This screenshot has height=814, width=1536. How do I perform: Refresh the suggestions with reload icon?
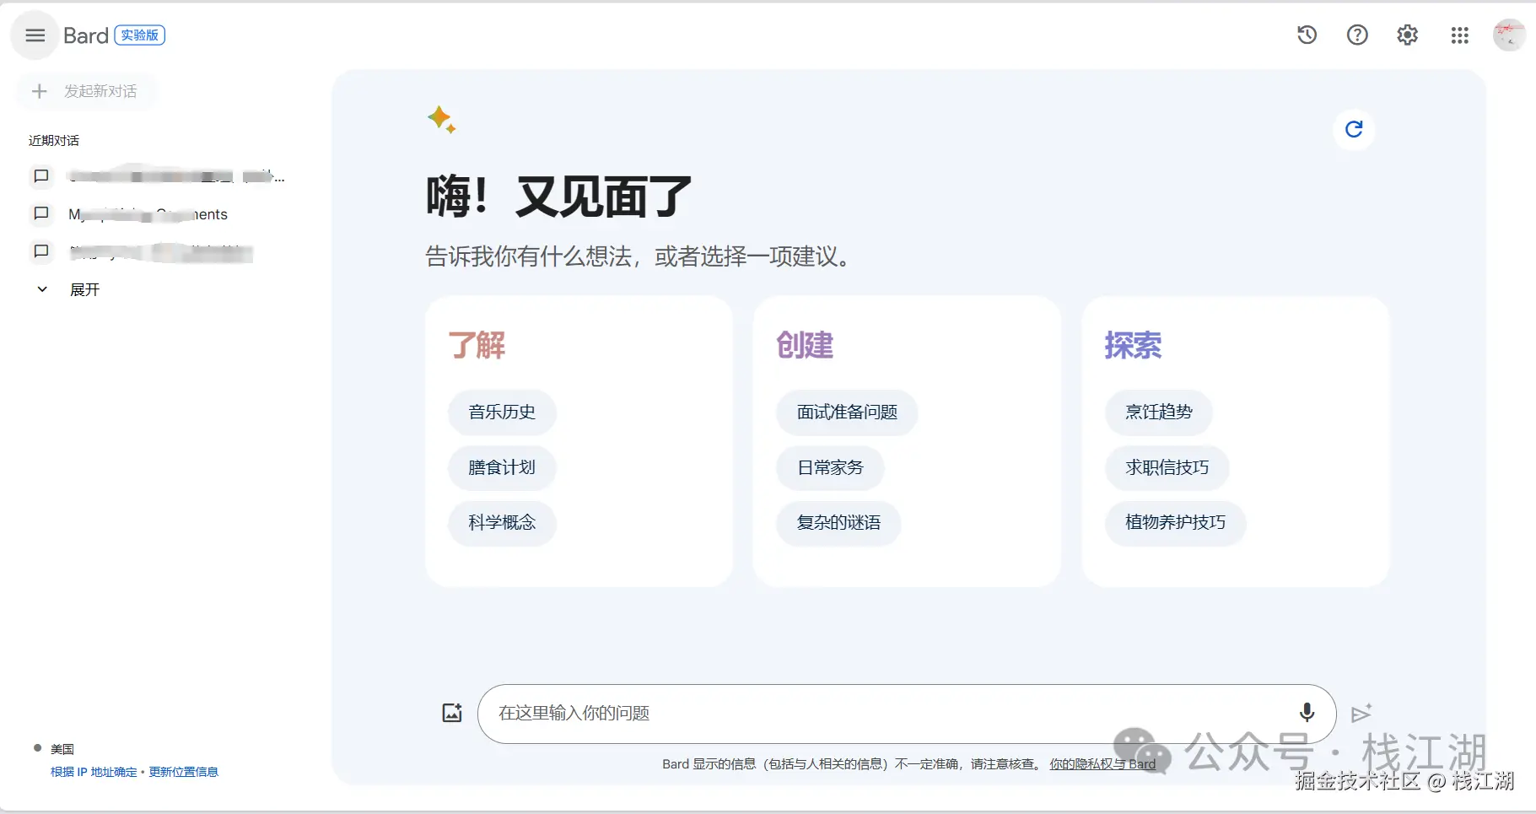click(x=1354, y=129)
